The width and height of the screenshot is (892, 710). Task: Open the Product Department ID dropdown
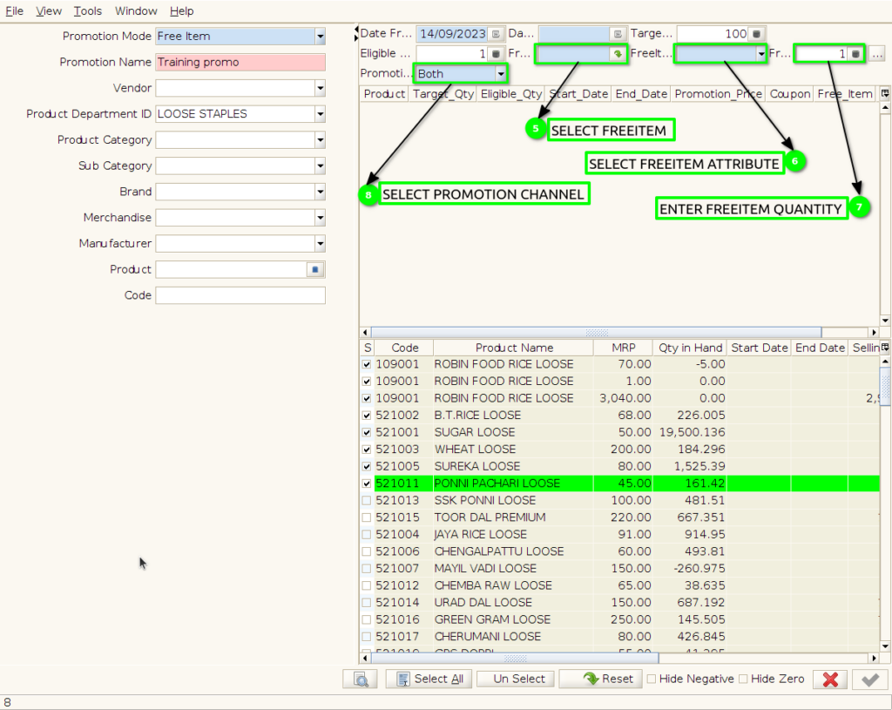pos(321,114)
